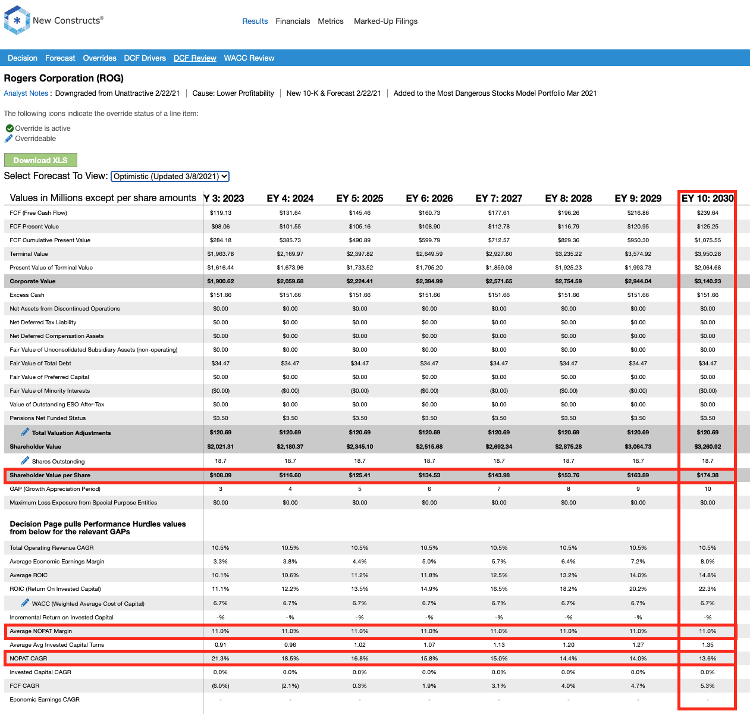Click the $3,260.92 Shareholder Value cell
750x714 pixels.
[707, 447]
